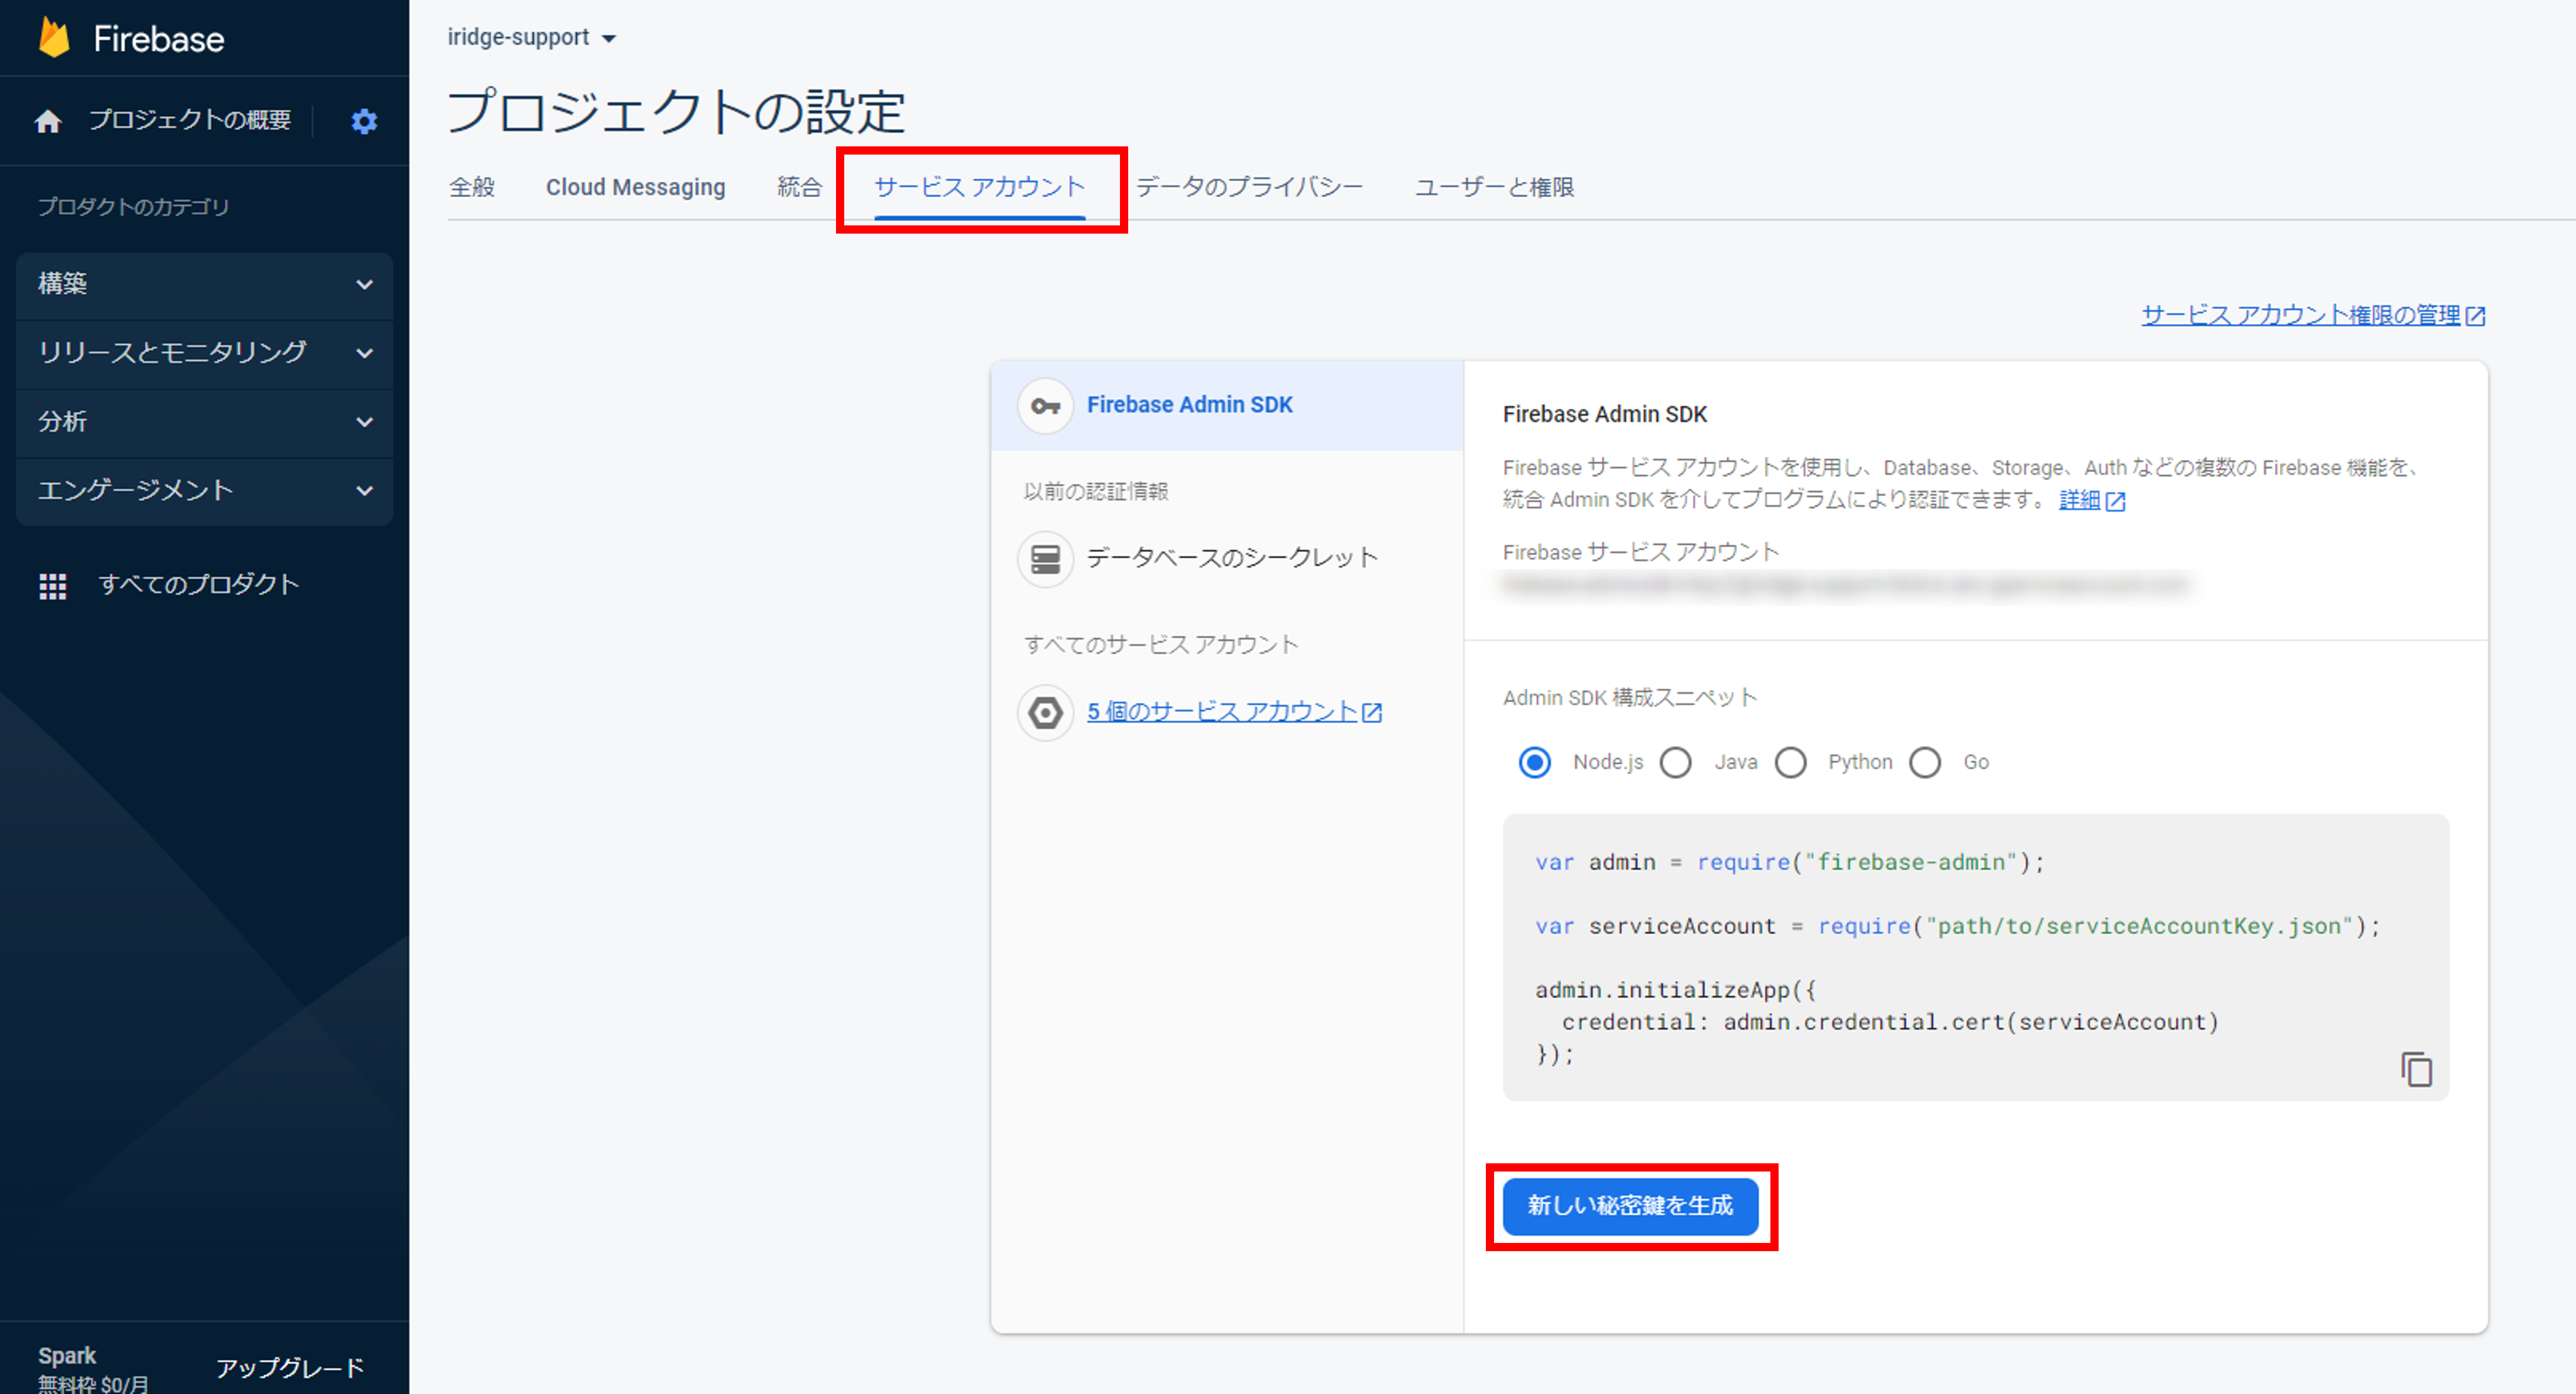
Task: Select the Go radio button
Action: pos(1925,763)
